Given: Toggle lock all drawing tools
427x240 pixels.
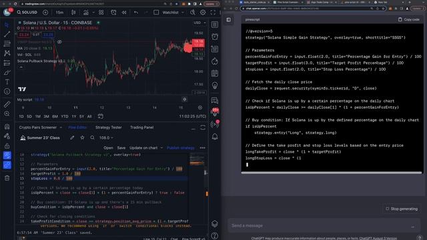Looking at the screenshot, I should [x=7, y=146].
